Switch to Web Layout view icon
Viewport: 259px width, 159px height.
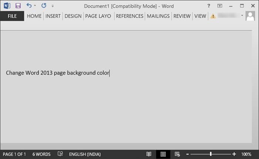[x=177, y=154]
